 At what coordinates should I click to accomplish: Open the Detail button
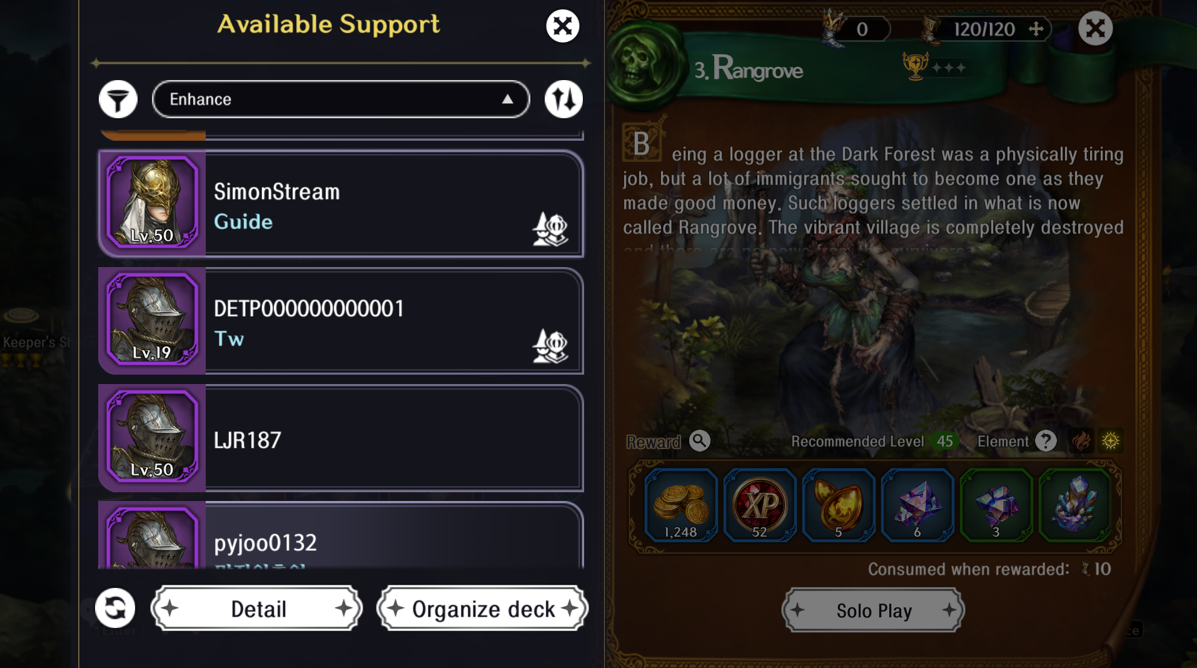[257, 609]
